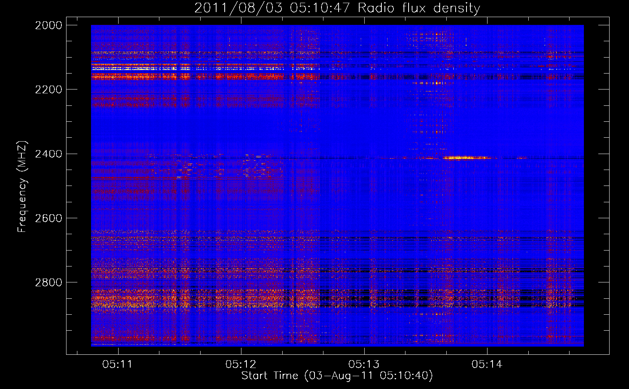
Task: Select the 2600 frequency axis label
Action: [49, 218]
